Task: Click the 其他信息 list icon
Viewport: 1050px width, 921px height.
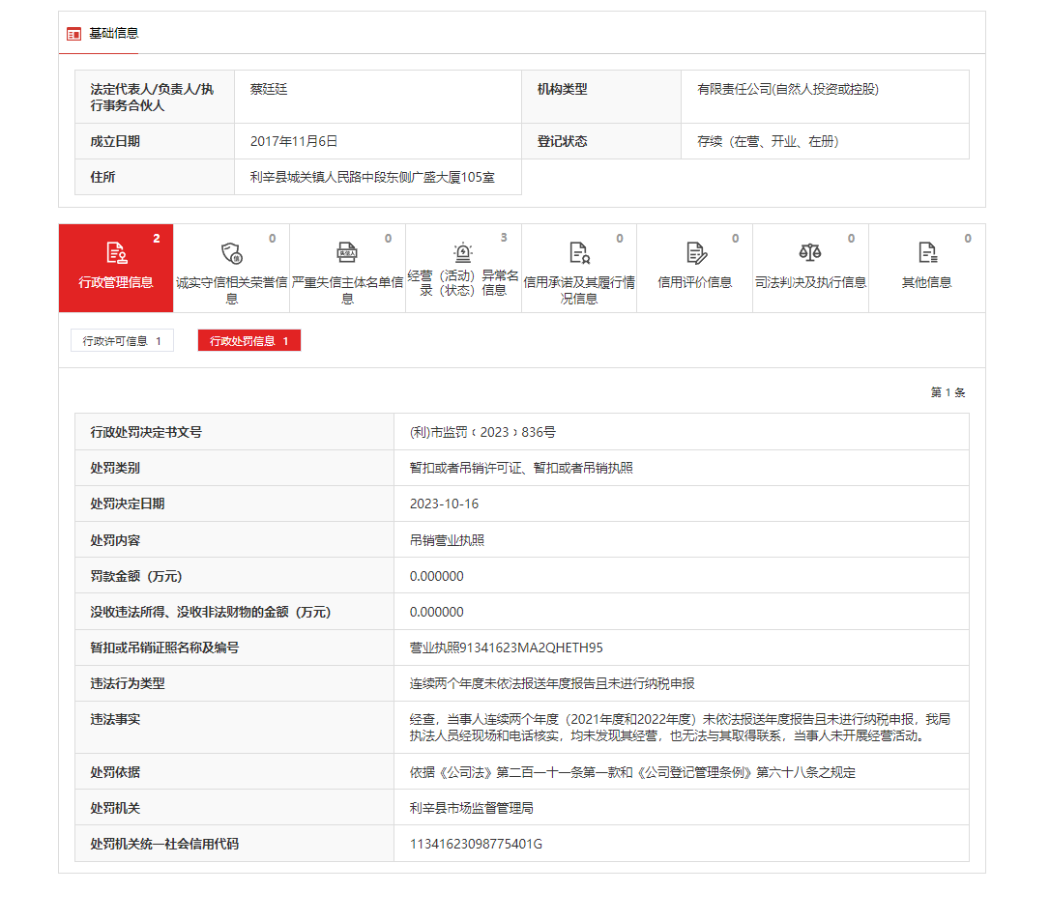Action: point(926,249)
